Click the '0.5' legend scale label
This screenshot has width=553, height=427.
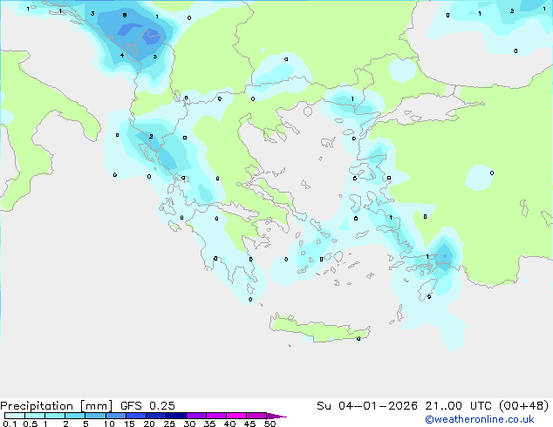tap(31, 424)
